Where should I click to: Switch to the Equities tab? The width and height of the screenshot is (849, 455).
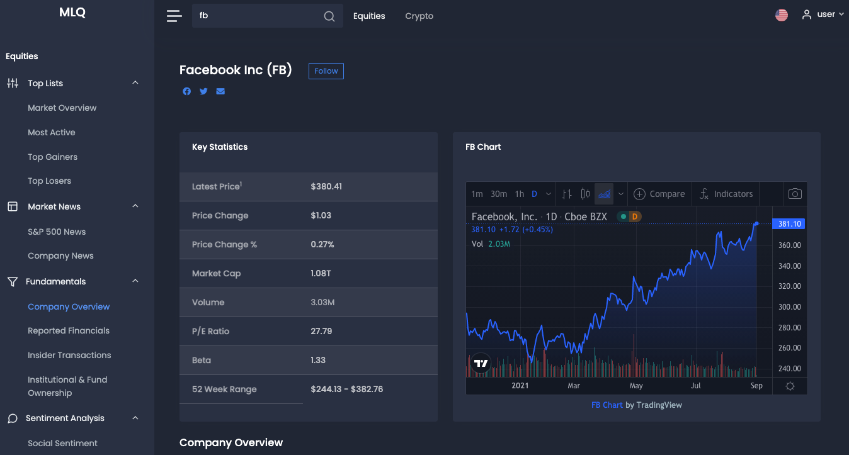[x=369, y=16]
